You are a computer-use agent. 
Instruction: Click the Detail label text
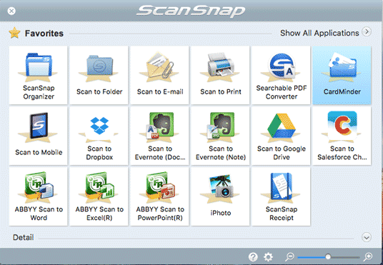point(23,237)
